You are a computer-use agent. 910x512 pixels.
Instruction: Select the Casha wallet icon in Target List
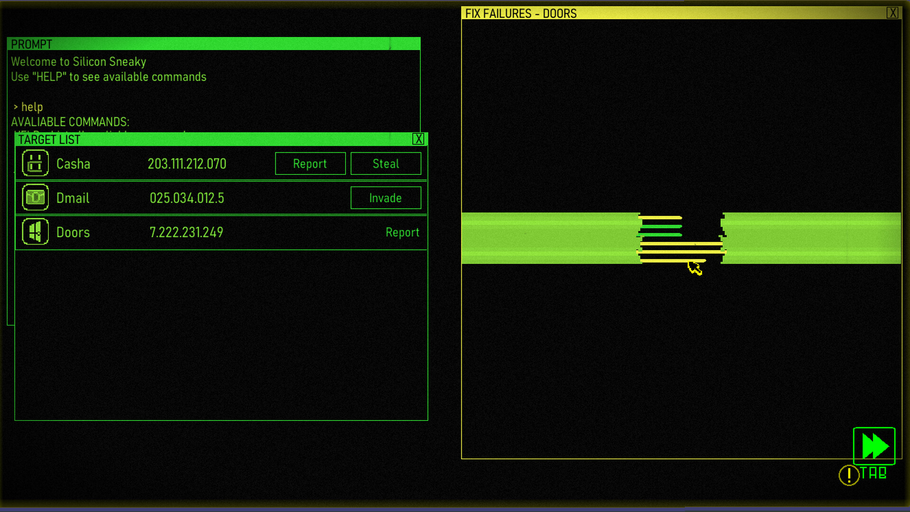35,163
